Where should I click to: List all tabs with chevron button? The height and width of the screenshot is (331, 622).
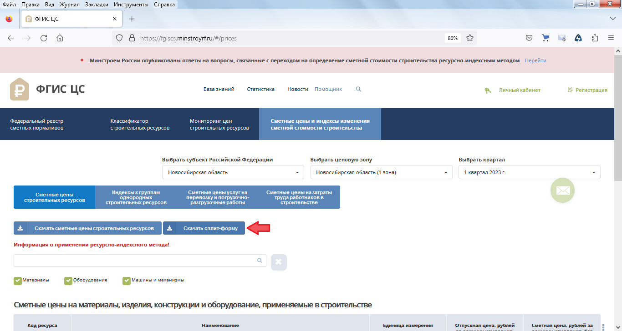(612, 19)
